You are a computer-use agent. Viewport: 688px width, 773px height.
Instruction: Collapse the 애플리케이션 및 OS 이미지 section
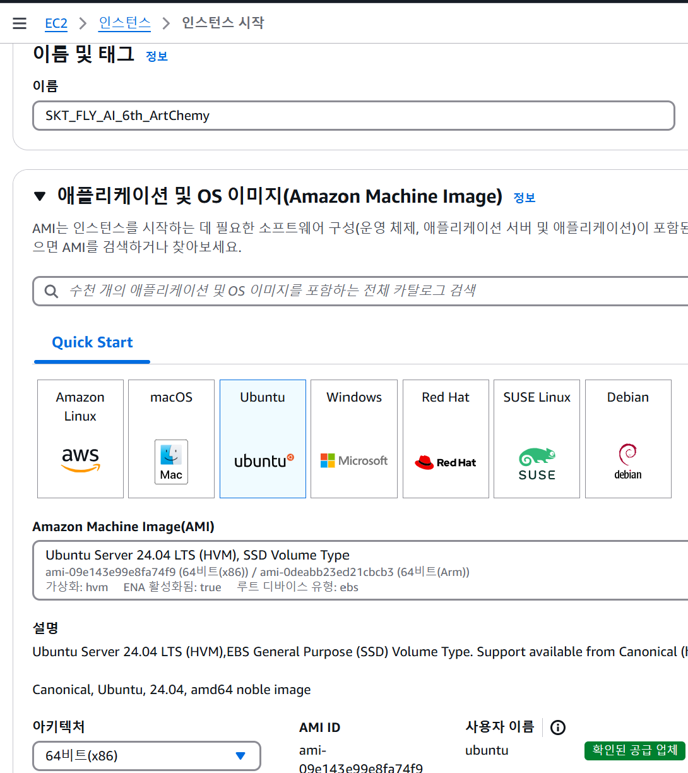40,196
